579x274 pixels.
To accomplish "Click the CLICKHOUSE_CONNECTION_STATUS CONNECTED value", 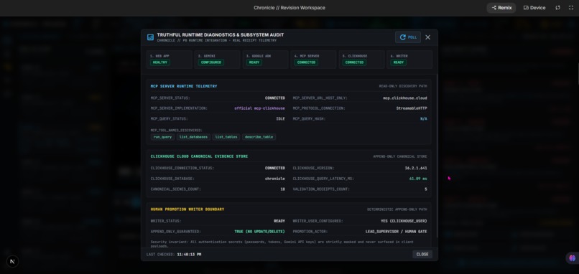I will tap(275, 168).
